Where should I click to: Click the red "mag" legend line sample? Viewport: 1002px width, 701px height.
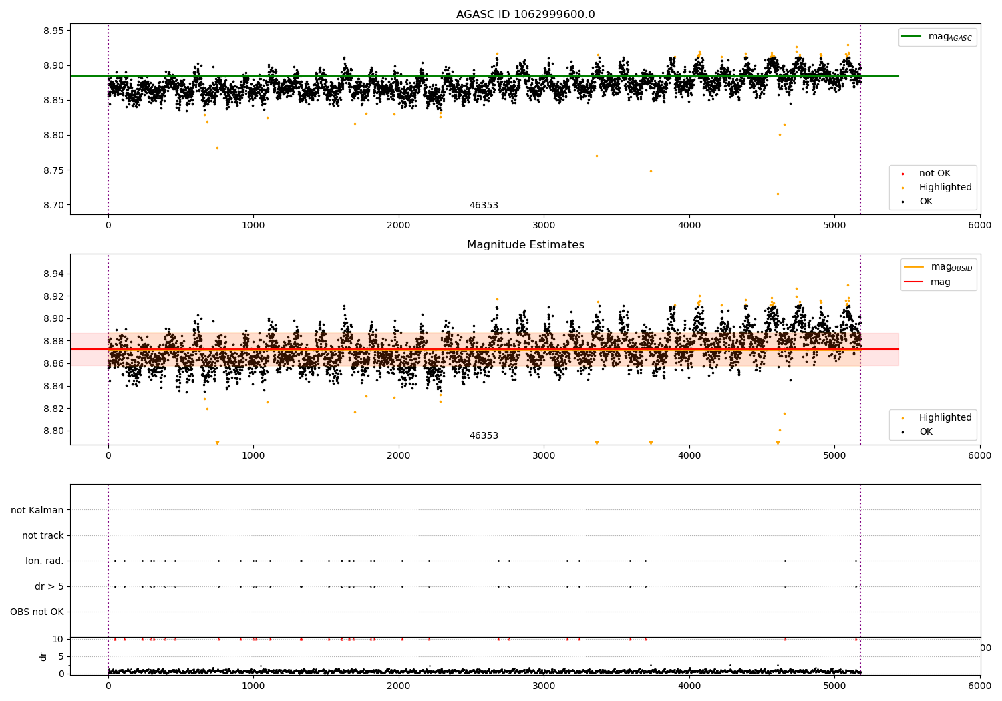pos(914,282)
